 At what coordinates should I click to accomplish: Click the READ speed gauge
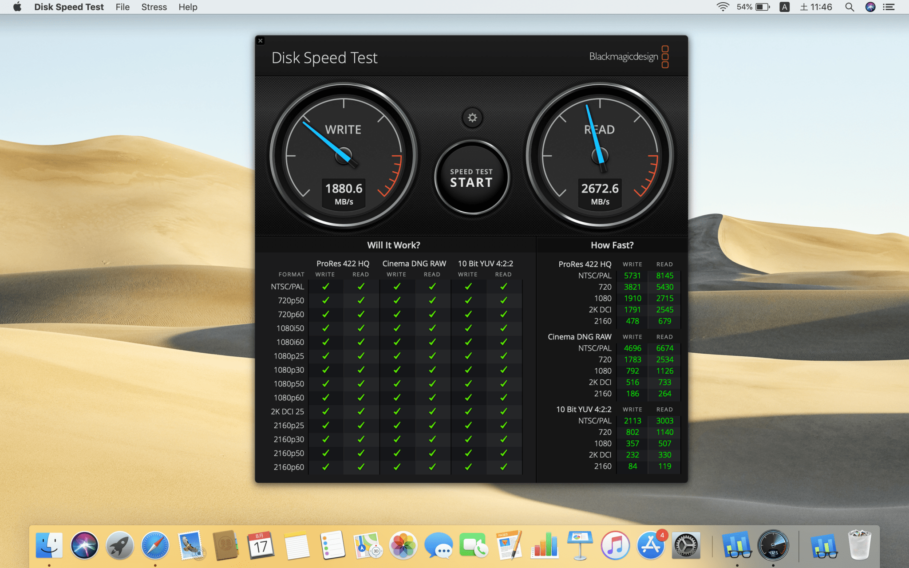(600, 156)
